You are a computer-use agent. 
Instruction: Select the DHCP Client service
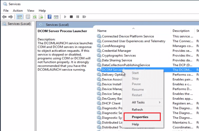pos(111,103)
